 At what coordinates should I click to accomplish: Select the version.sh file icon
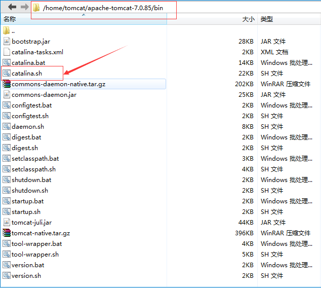pyautogui.click(x=7, y=276)
